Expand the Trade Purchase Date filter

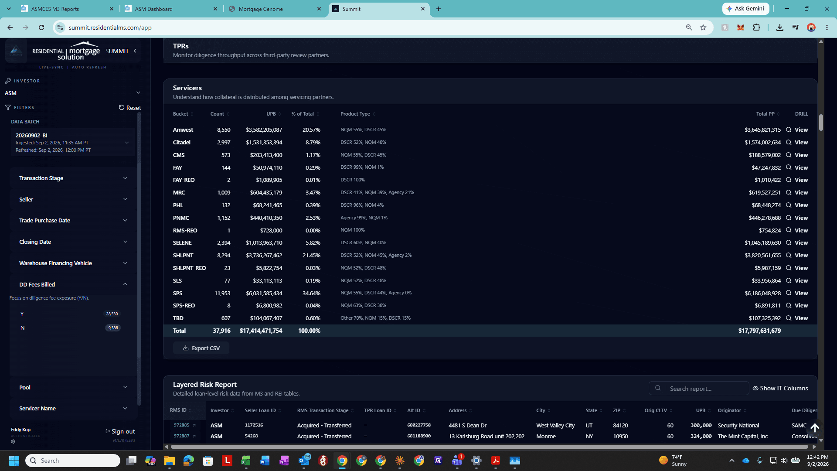pyautogui.click(x=73, y=221)
